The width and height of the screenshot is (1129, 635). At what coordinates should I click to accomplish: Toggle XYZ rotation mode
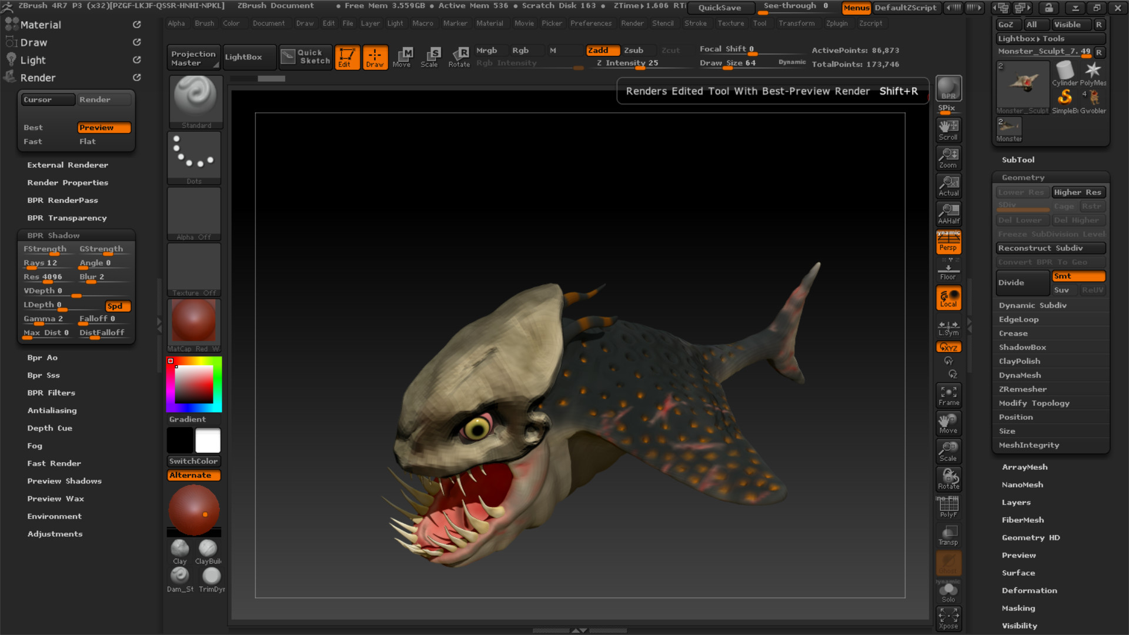(x=948, y=347)
